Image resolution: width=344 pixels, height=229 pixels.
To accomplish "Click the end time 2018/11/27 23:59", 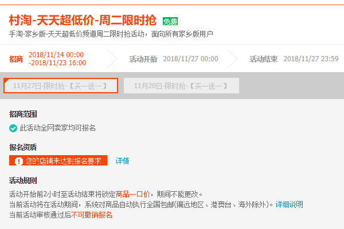I will pyautogui.click(x=311, y=59).
